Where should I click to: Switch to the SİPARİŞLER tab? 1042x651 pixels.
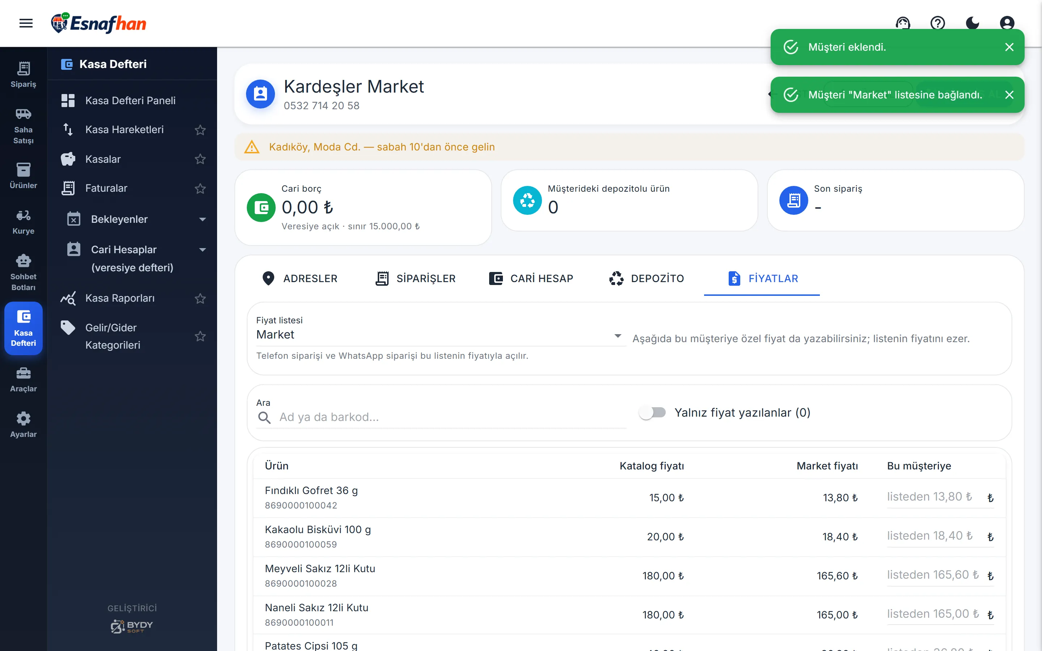coord(416,278)
